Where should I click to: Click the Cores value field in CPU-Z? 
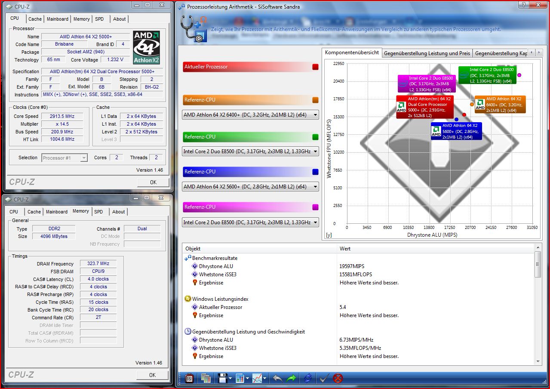point(117,157)
